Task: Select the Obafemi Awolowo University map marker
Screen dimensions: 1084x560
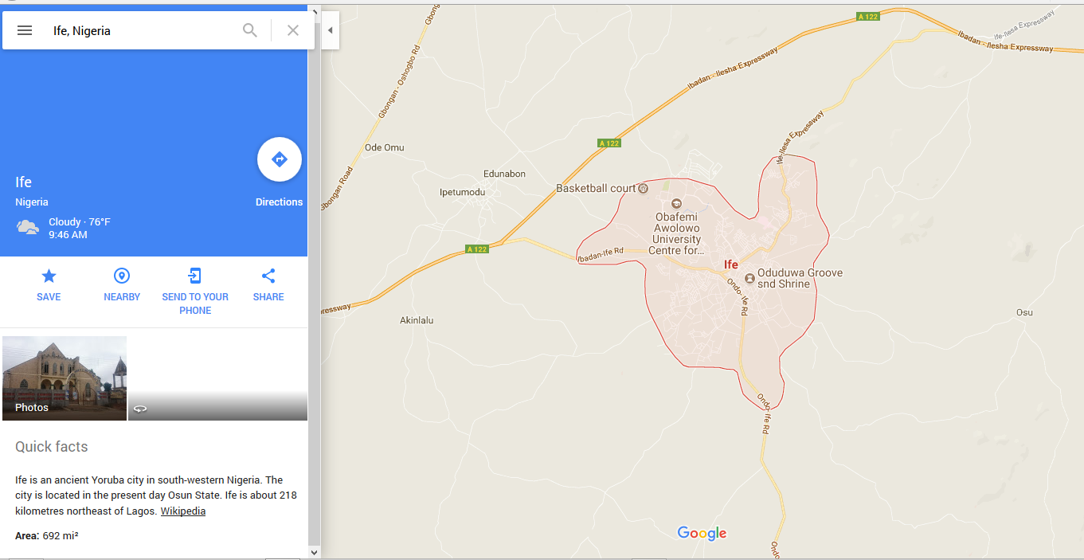Action: coord(677,203)
